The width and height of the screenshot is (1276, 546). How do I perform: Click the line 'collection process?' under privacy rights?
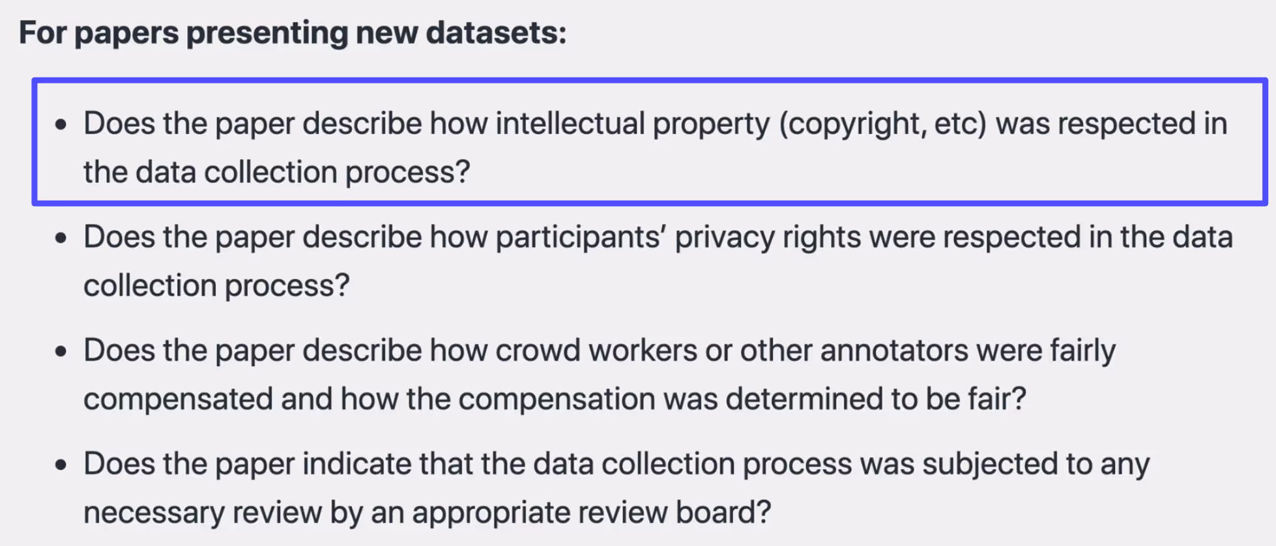pos(216,285)
